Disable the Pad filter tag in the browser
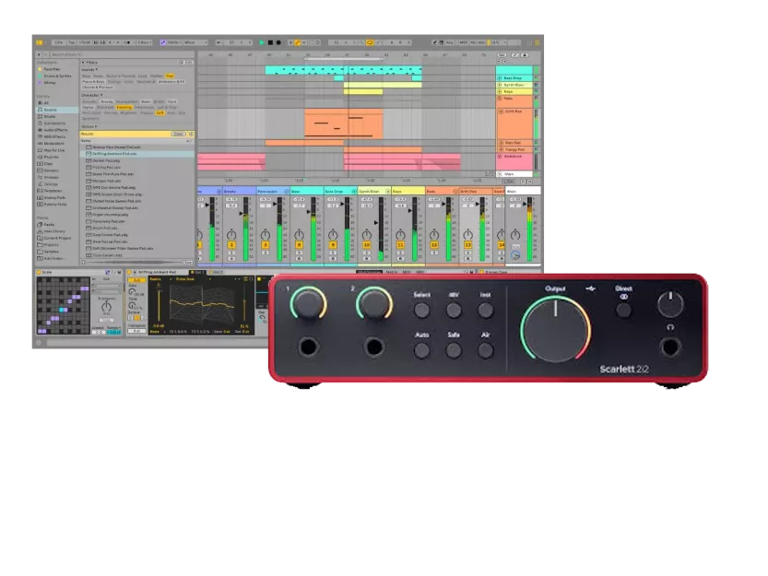The image size is (768, 576). point(170,76)
